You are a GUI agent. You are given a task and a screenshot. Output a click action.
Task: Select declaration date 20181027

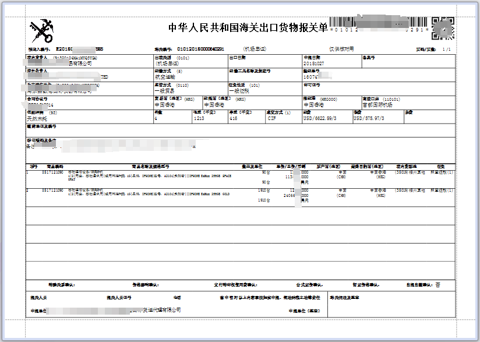coord(313,64)
